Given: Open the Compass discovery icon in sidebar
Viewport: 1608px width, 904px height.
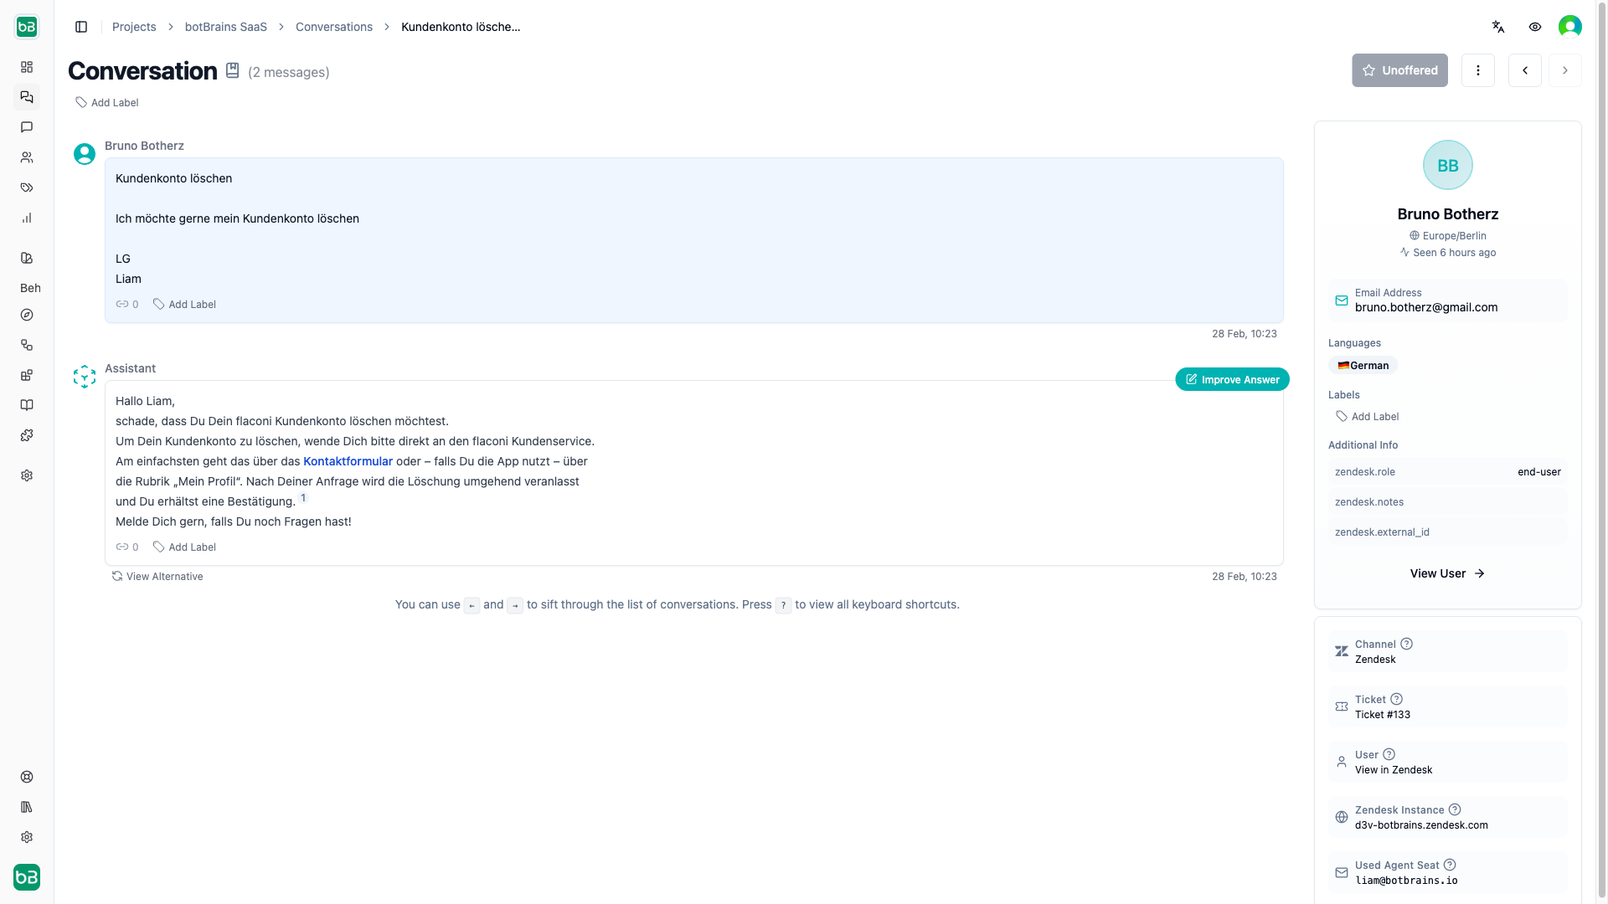Looking at the screenshot, I should click(x=27, y=315).
